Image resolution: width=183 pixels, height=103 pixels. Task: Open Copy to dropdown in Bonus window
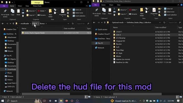click(x=31, y=15)
